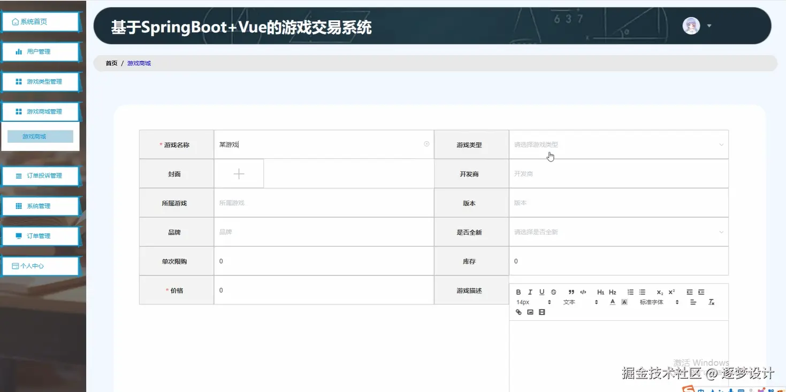786x392 pixels.
Task: Open 个人中心 in the sidebar
Action: click(x=41, y=265)
